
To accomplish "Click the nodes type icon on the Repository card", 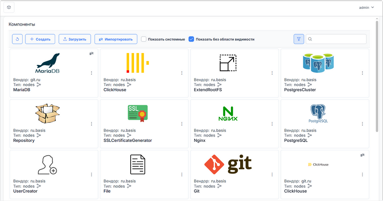I will tap(39, 135).
